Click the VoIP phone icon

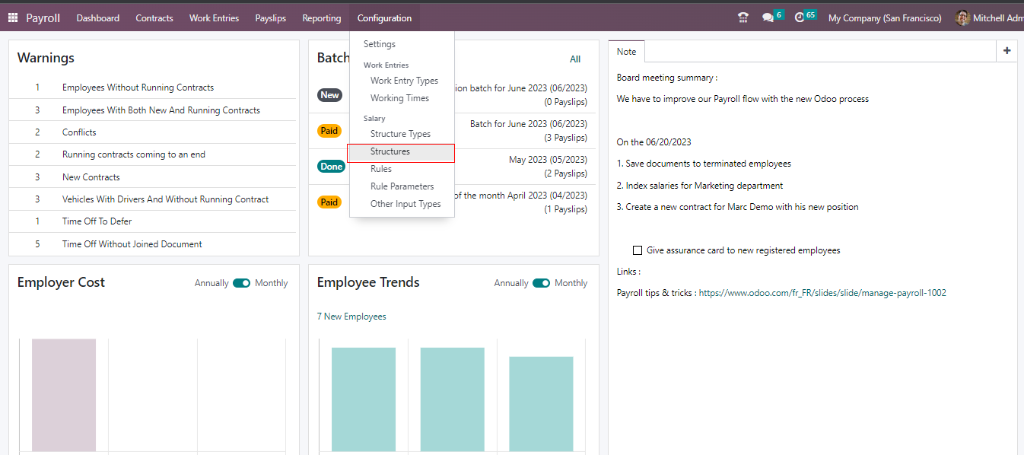click(x=743, y=17)
